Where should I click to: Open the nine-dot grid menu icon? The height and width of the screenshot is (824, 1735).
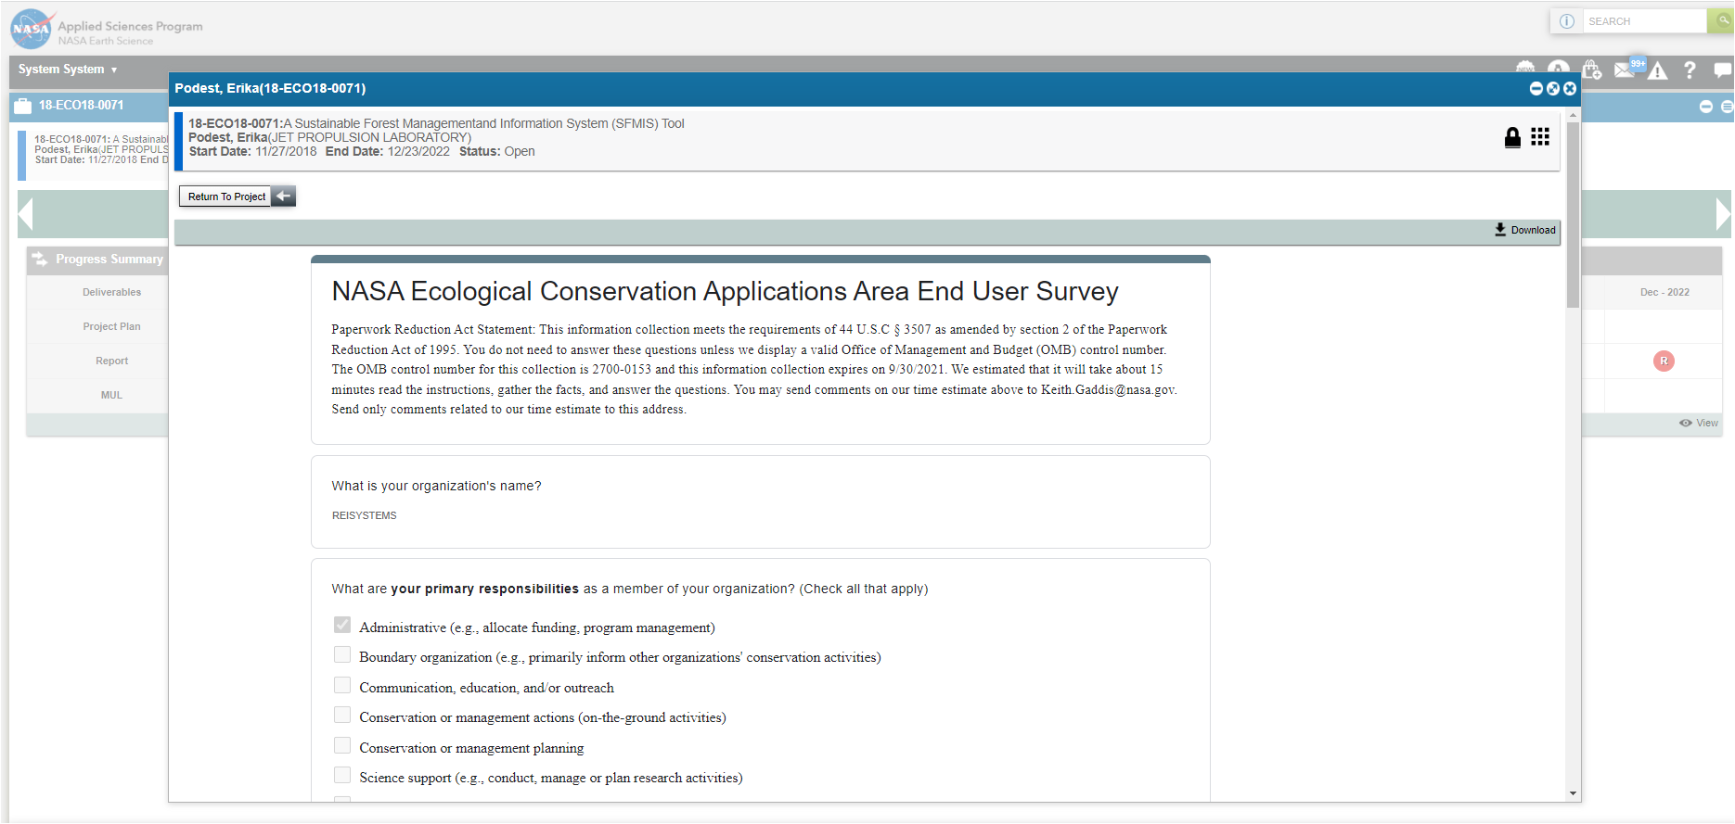[1540, 137]
